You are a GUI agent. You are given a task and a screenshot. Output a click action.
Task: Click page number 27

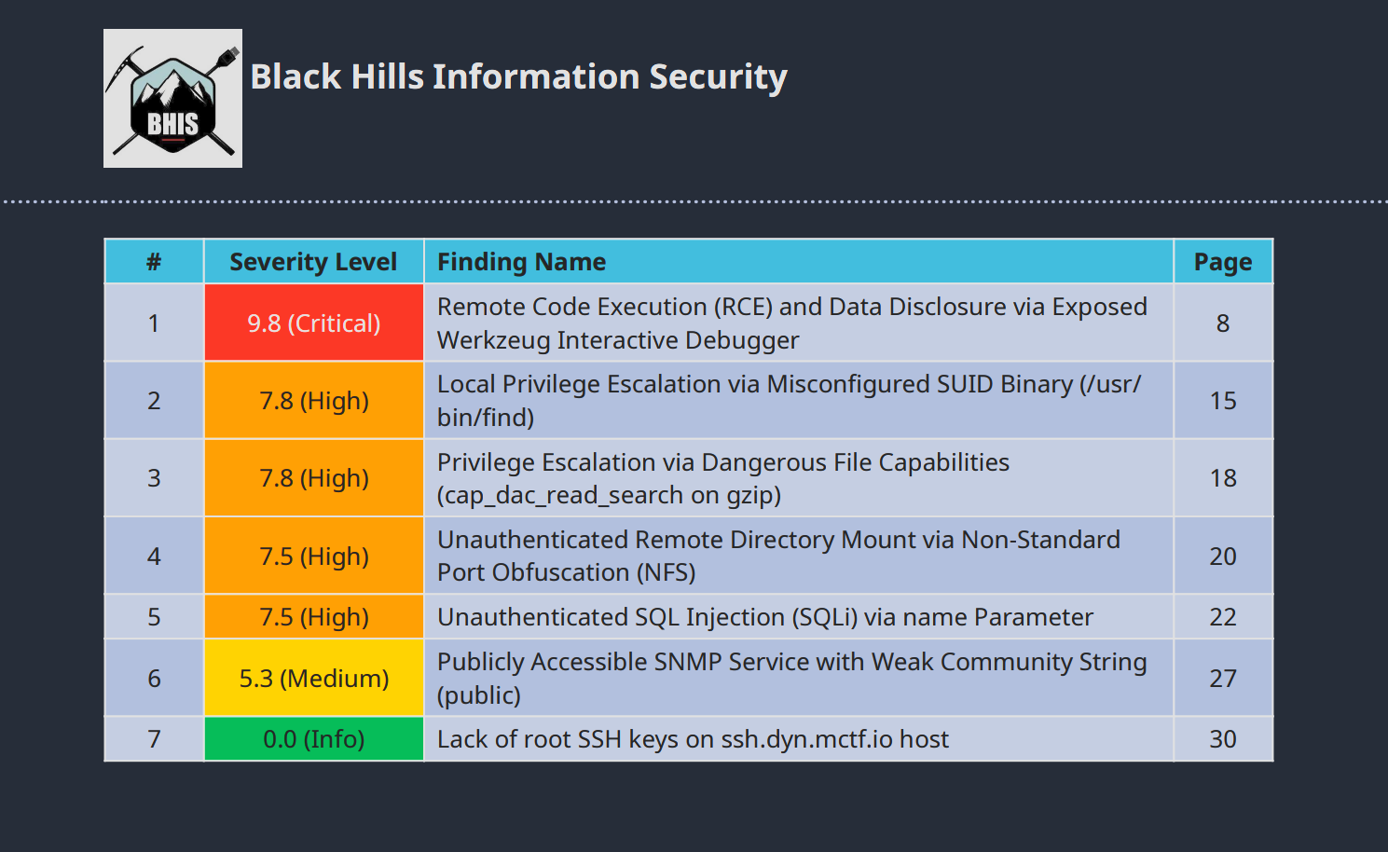(1223, 678)
